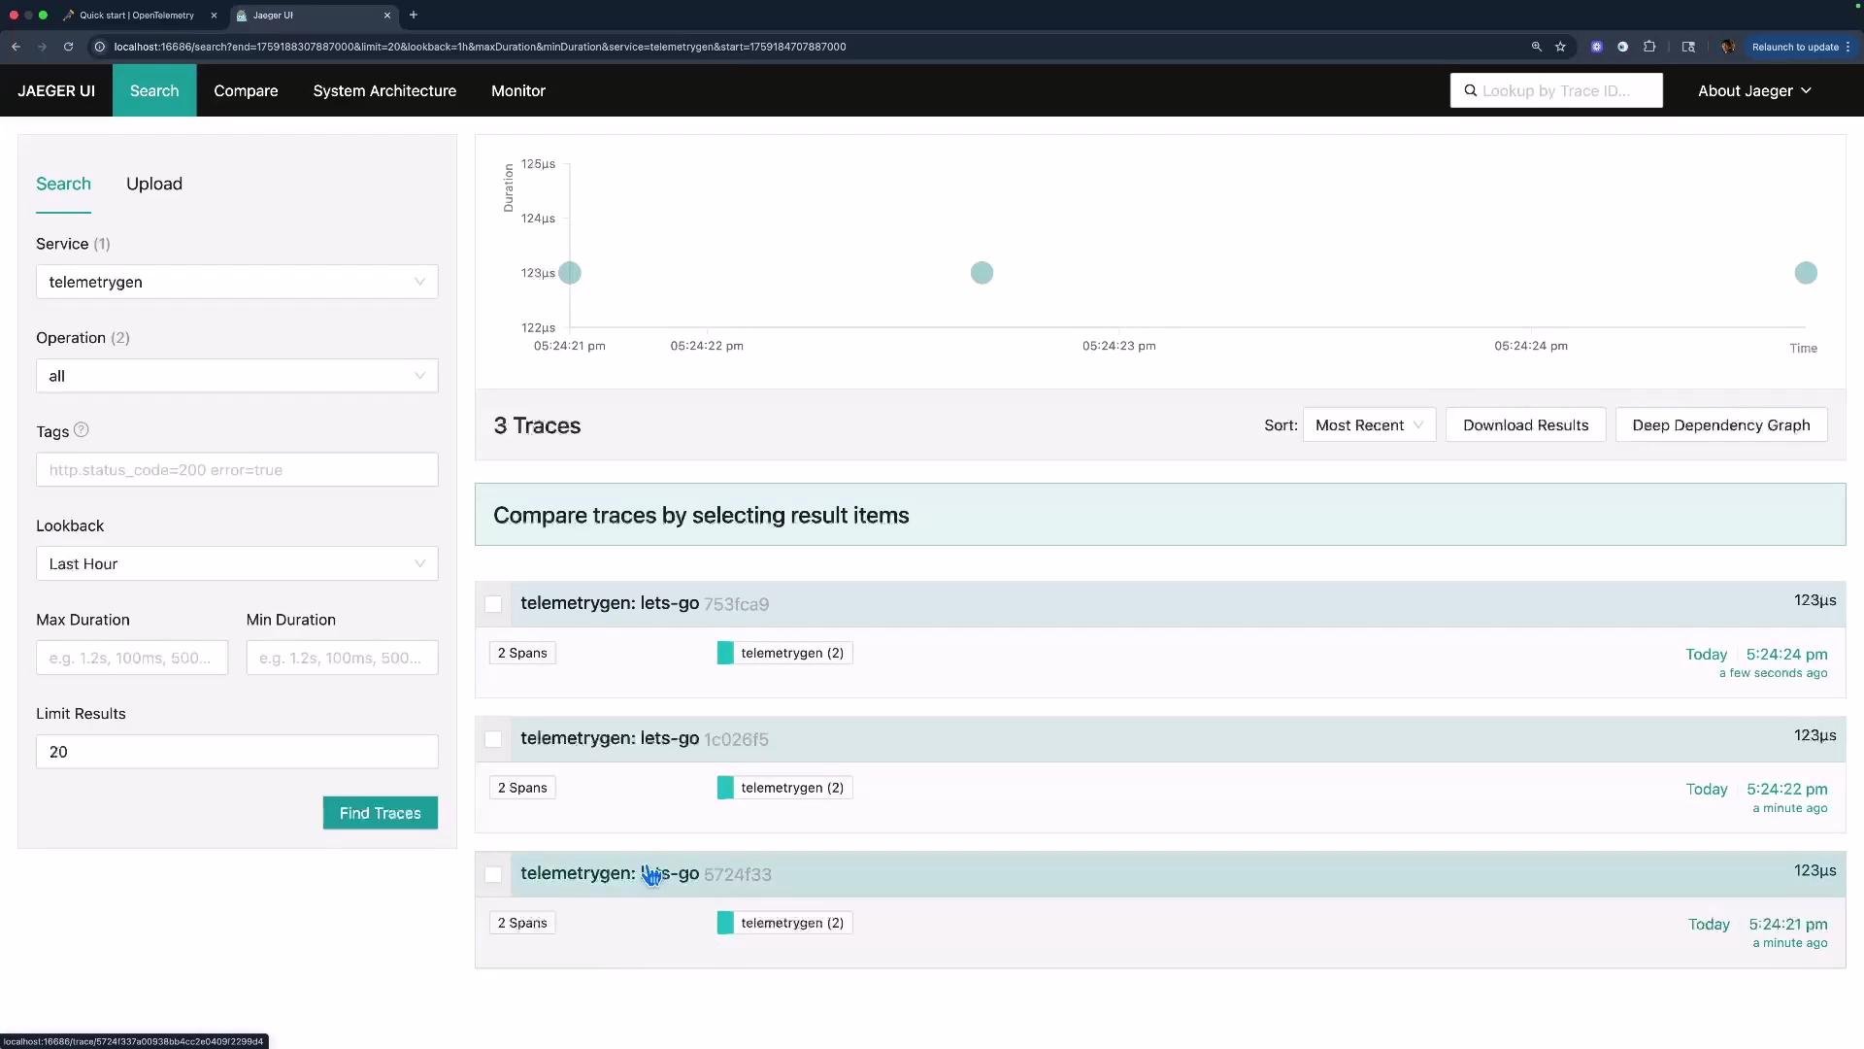Open the Operation dropdown showing all
Viewport: 1864px width, 1049px height.
tap(237, 376)
